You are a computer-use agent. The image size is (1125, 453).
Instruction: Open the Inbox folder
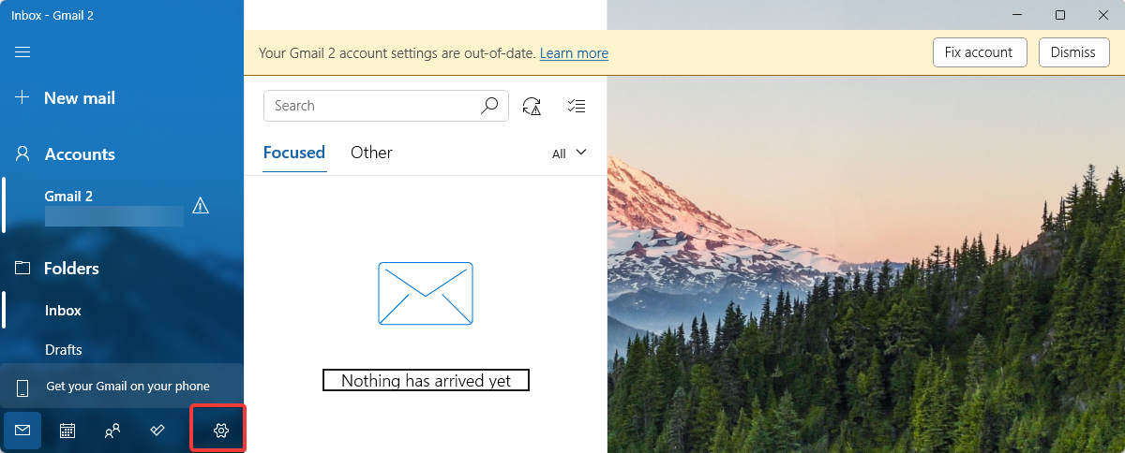tap(122, 310)
